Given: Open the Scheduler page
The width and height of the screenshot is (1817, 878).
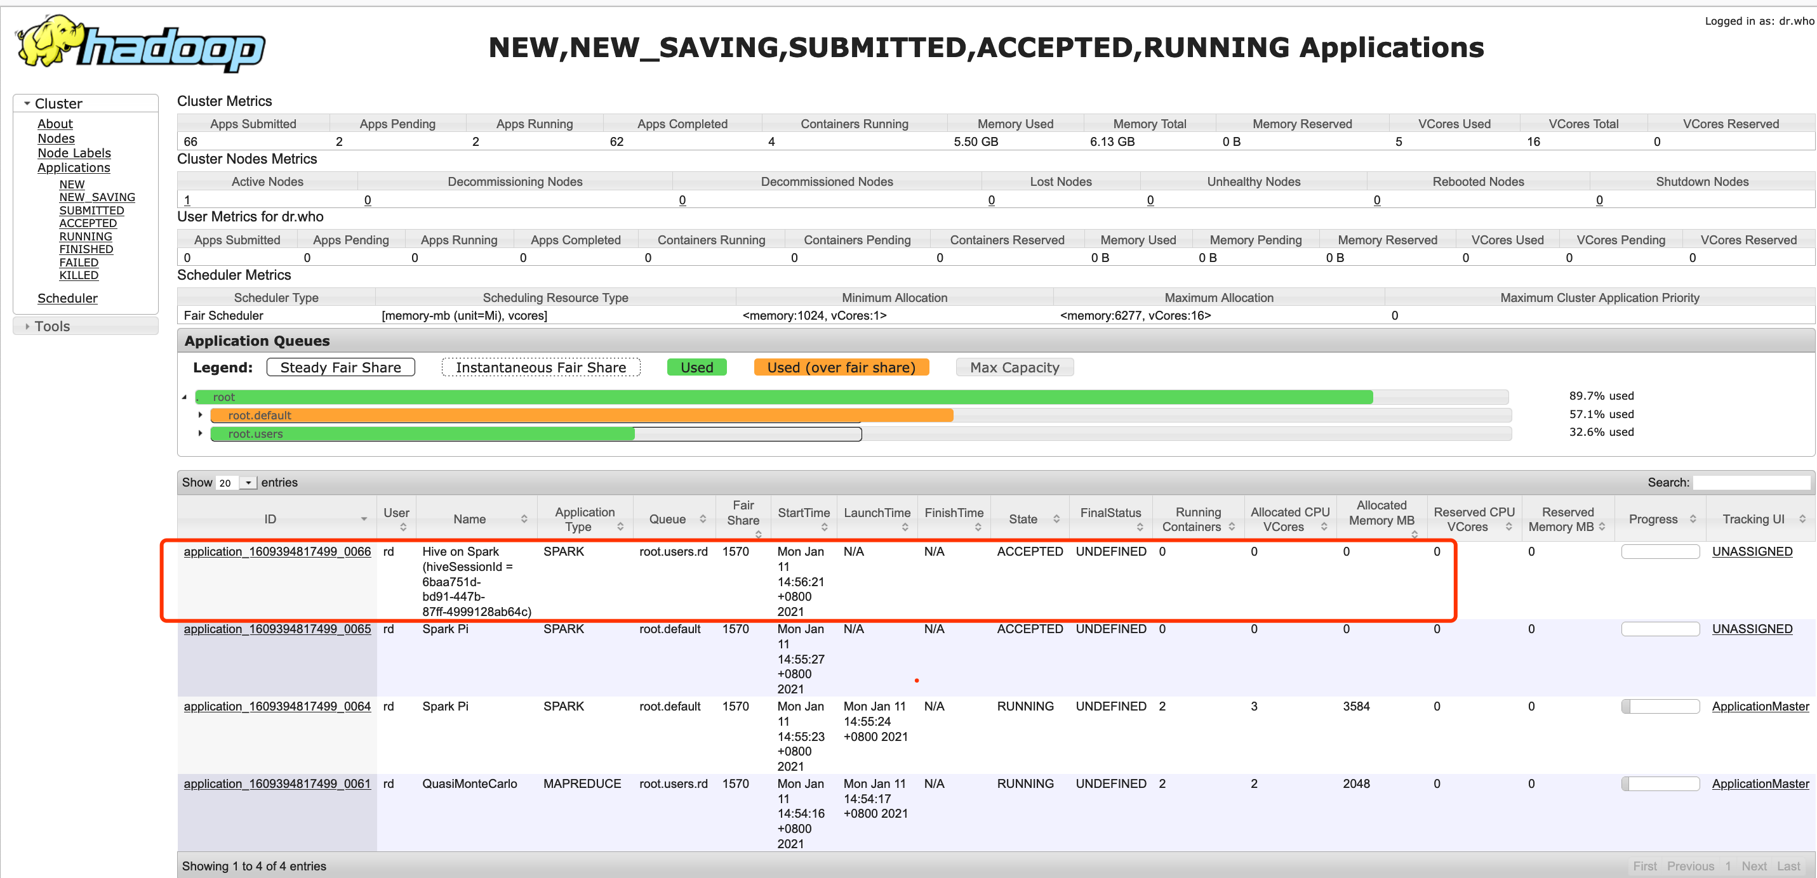Looking at the screenshot, I should pos(68,298).
